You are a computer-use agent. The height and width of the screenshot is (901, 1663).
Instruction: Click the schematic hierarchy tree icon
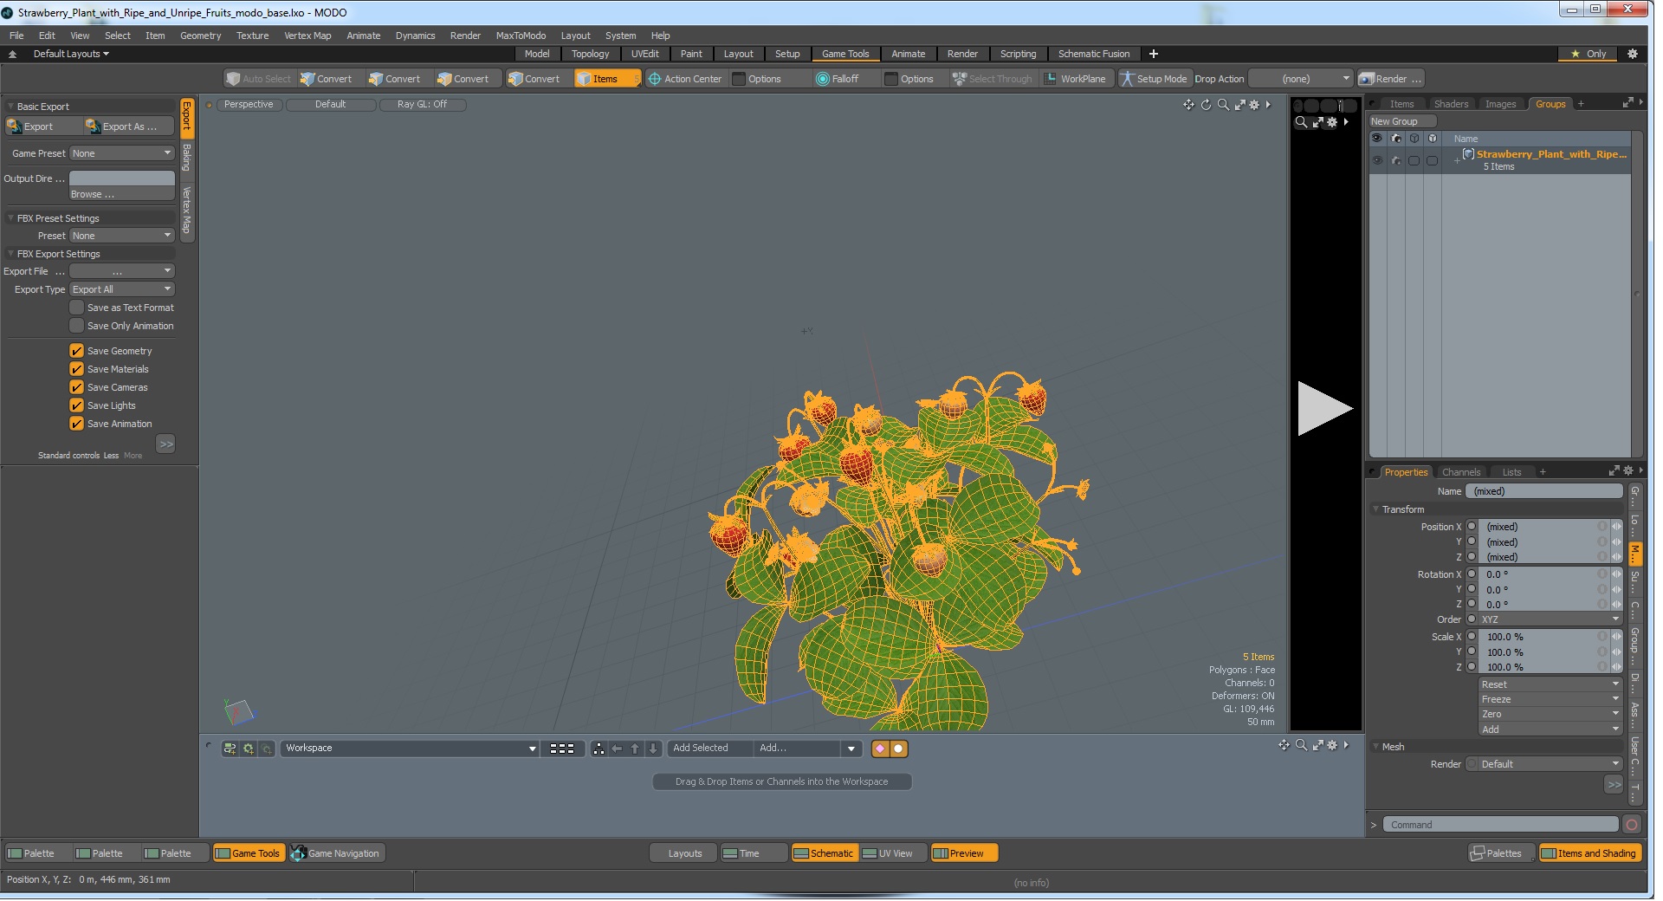pyautogui.click(x=599, y=749)
